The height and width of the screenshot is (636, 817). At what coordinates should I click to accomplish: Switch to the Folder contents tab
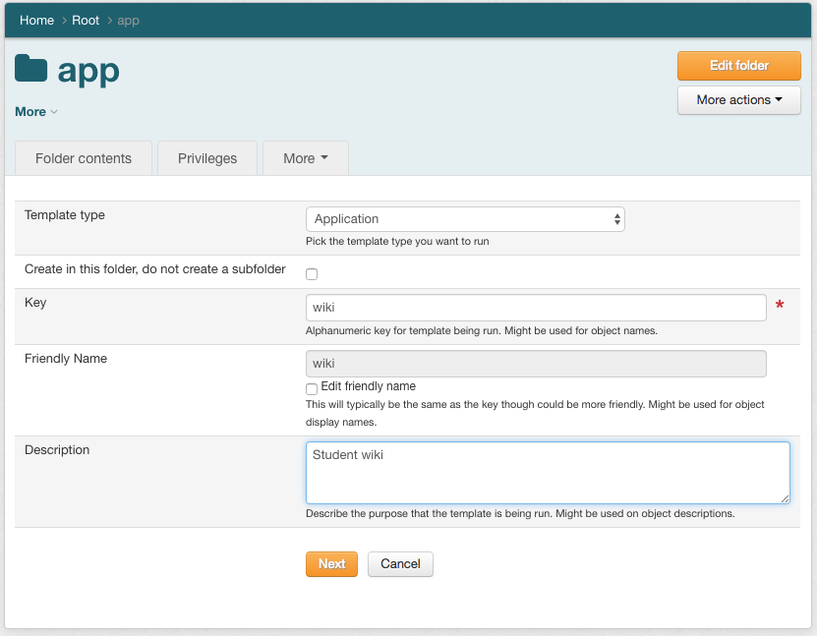[84, 158]
